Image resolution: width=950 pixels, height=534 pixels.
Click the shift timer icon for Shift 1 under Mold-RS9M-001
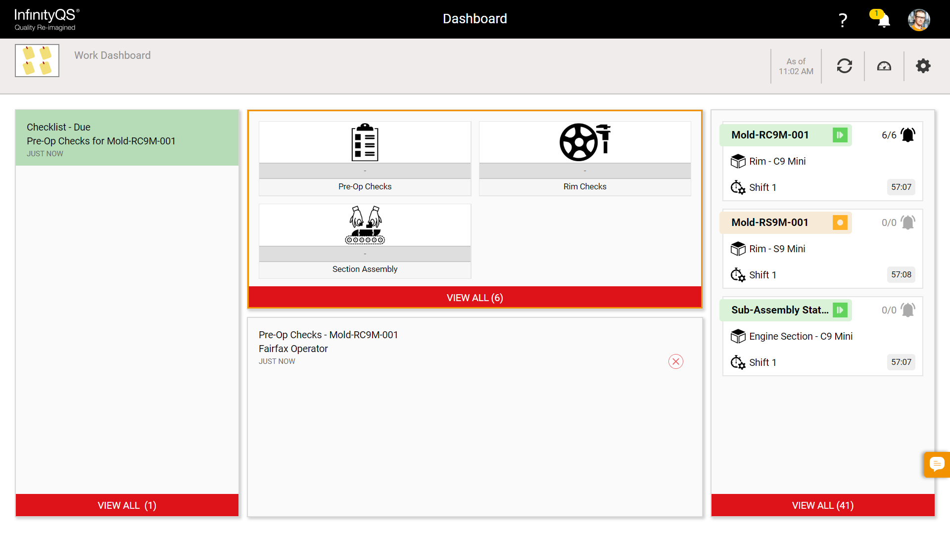[737, 275]
